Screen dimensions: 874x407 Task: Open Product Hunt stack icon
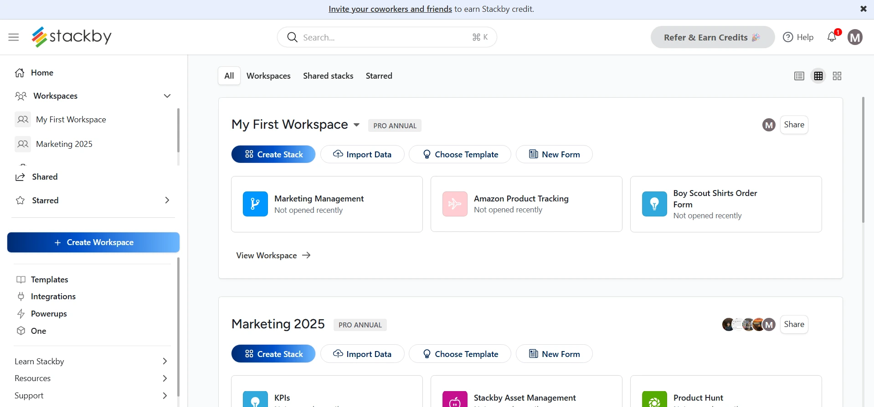654,399
